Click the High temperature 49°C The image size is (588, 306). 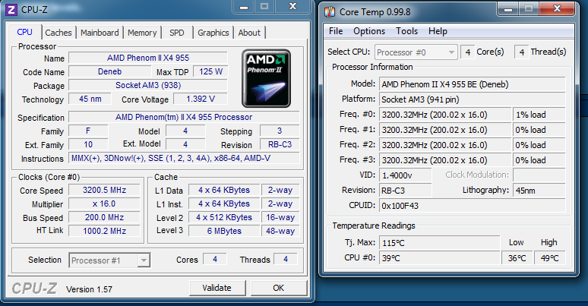tap(549, 258)
